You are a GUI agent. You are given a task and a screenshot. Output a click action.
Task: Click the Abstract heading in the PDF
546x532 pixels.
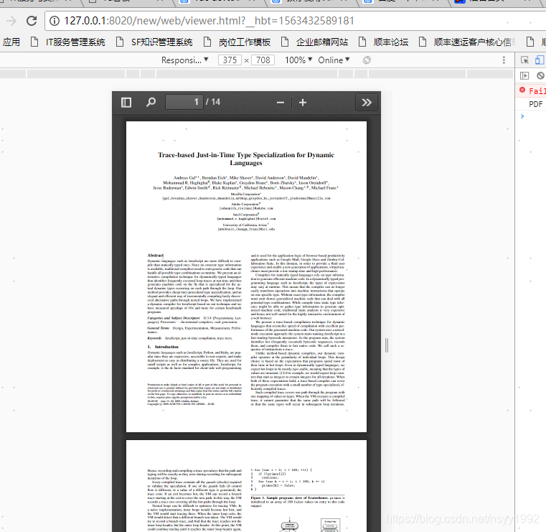(155, 256)
